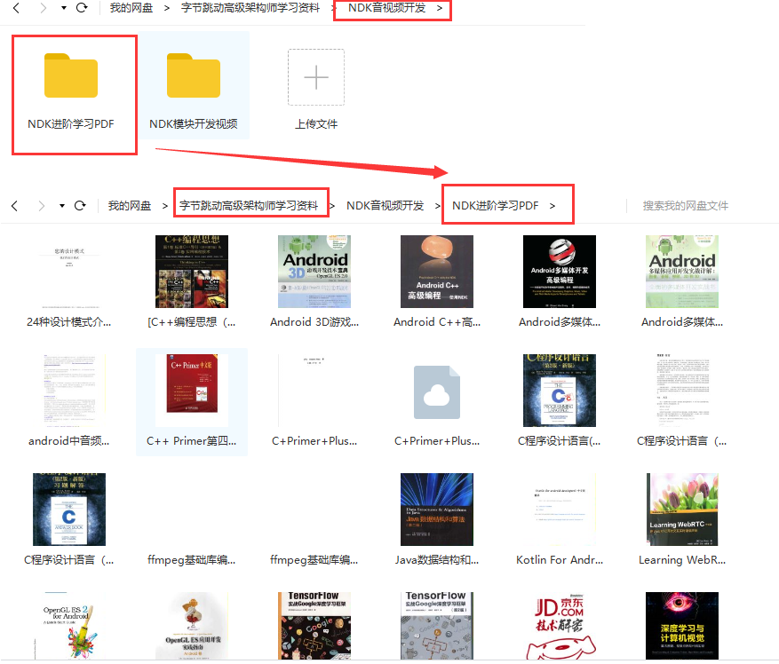Image resolution: width=779 pixels, height=664 pixels.
Task: Select the OpenGL ES应用开发 book
Action: click(192, 625)
